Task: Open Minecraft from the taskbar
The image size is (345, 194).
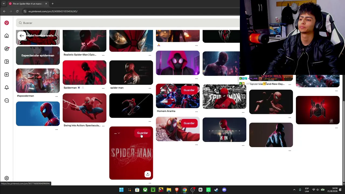Action: [x=153, y=190]
